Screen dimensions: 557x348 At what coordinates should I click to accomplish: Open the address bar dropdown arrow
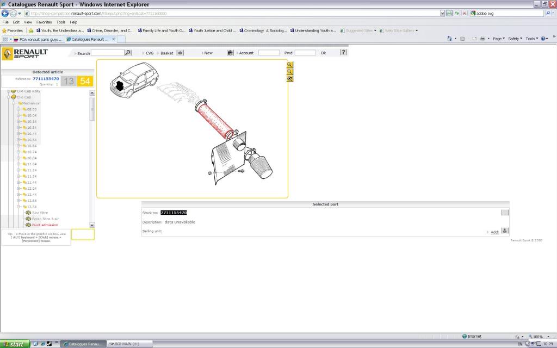click(x=442, y=13)
